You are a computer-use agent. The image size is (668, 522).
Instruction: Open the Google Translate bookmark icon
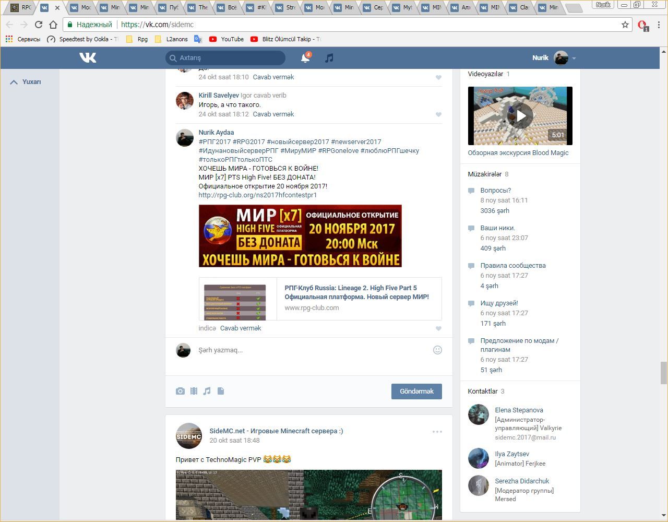tap(198, 39)
